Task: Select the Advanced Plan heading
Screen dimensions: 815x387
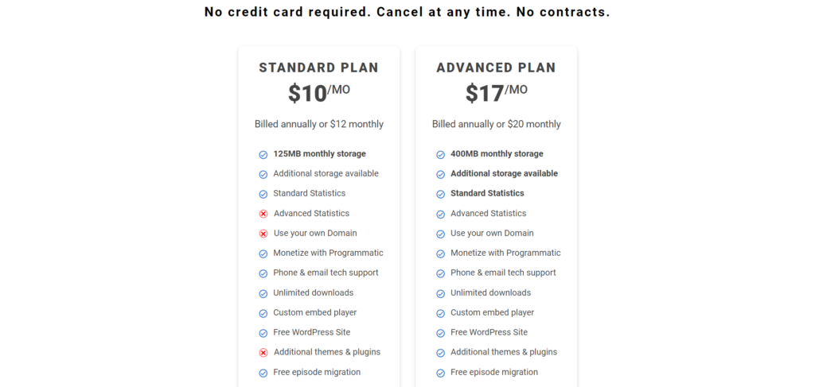Action: (x=496, y=68)
